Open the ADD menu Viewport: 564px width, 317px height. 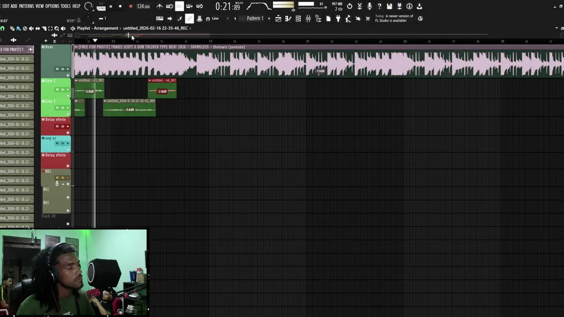click(14, 6)
